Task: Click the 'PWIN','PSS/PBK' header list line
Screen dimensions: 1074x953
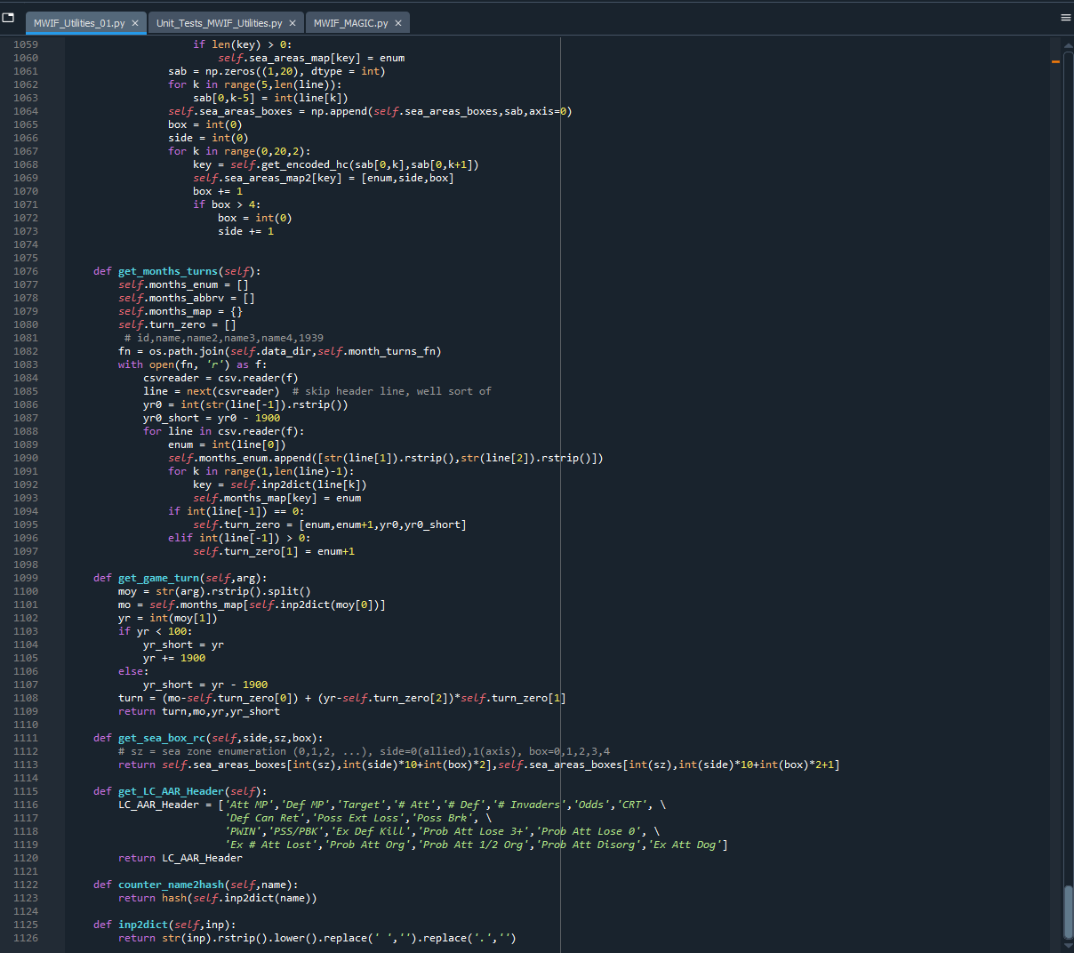Action: point(443,831)
